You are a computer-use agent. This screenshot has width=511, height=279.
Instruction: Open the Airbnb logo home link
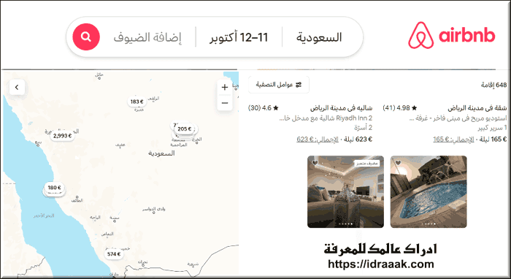(x=452, y=36)
